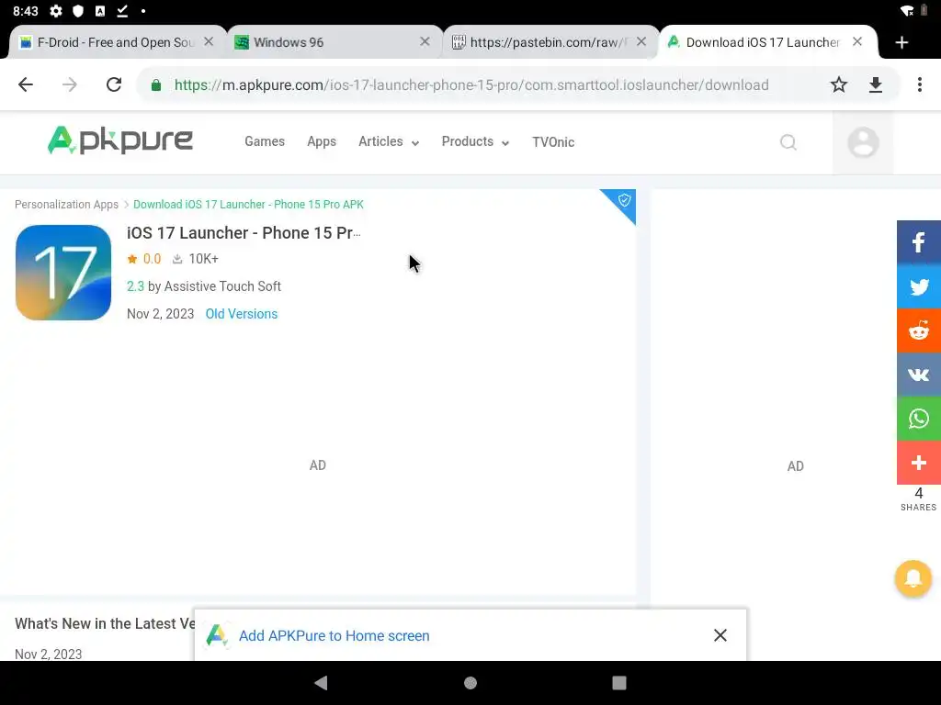The image size is (941, 705).
Task: Click the 4 shares counter
Action: coord(919,498)
